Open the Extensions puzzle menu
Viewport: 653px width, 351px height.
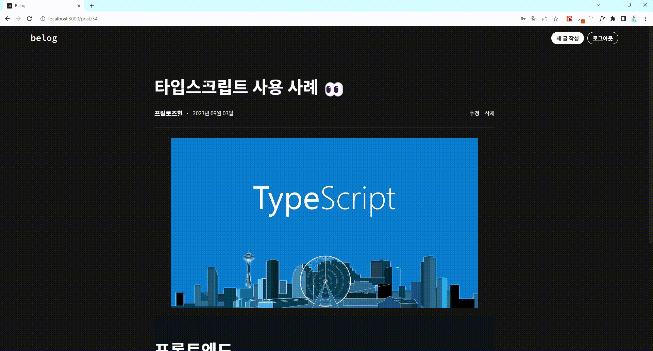(613, 19)
